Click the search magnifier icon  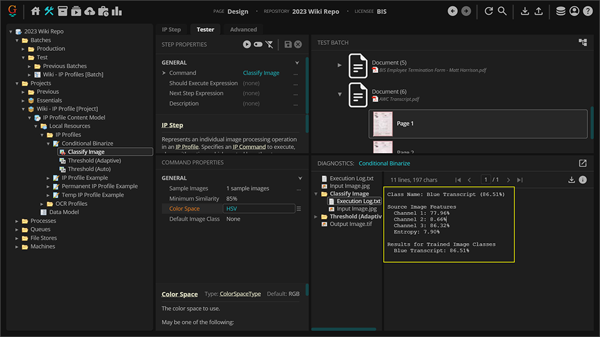point(502,11)
